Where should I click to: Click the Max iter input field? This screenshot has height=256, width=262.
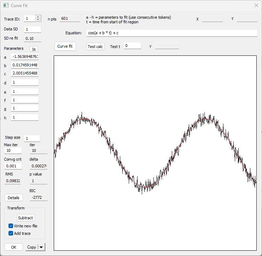pos(13,151)
